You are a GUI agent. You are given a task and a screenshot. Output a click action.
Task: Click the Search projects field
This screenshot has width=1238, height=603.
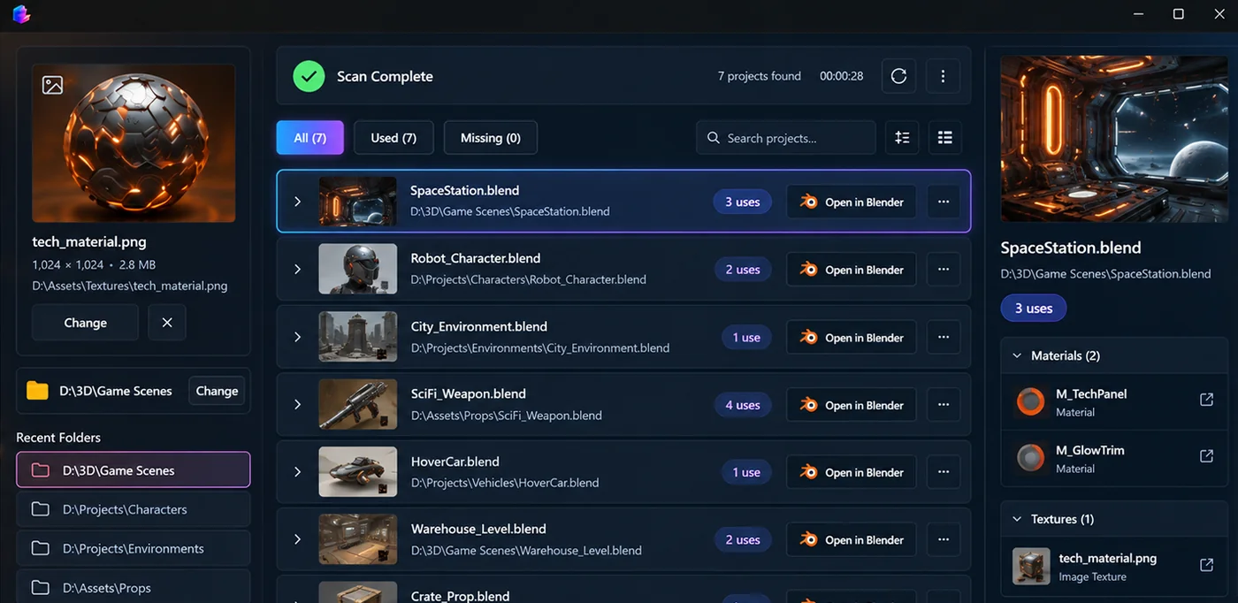pyautogui.click(x=785, y=138)
